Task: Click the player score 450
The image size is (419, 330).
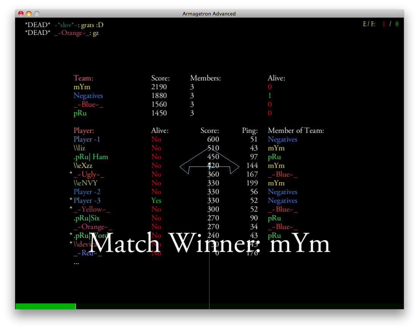Action: point(213,157)
